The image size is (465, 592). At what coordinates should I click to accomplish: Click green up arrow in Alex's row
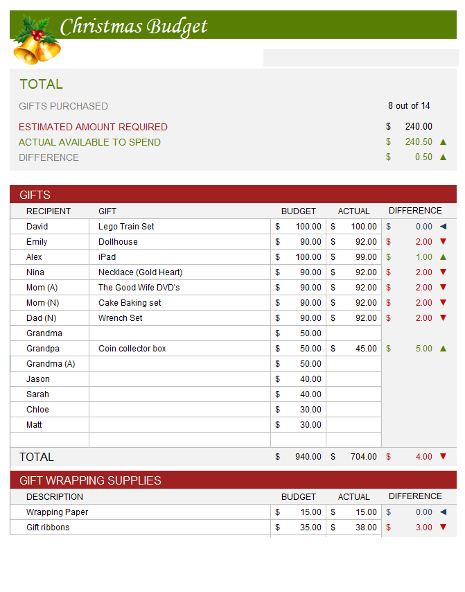[443, 257]
